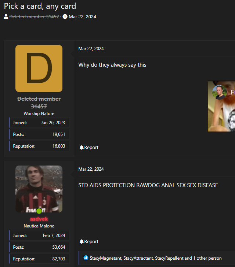View StacyMagnetant's profile from the likes list
Image resolution: width=235 pixels, height=267 pixels.
pyautogui.click(x=105, y=258)
